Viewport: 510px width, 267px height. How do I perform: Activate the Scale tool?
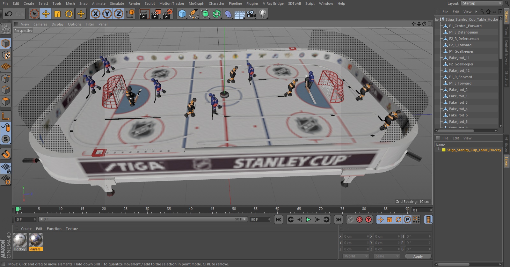click(57, 14)
